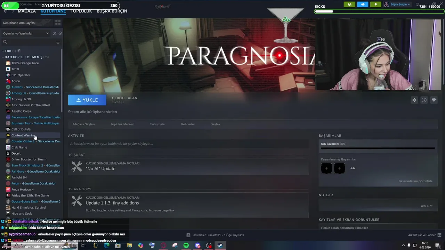Switch library to grid collections view icon

point(58,23)
